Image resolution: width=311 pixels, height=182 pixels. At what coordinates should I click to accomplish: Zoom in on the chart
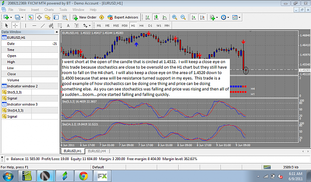pyautogui.click(x=175, y=17)
